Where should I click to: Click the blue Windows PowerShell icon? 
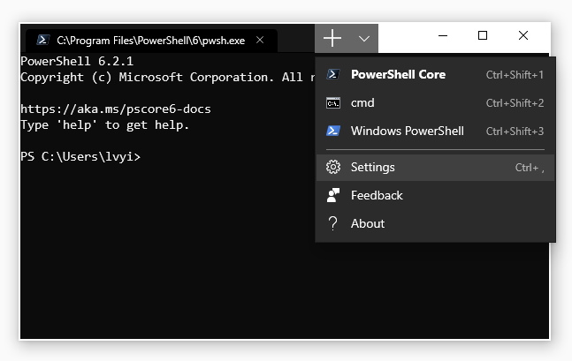333,132
